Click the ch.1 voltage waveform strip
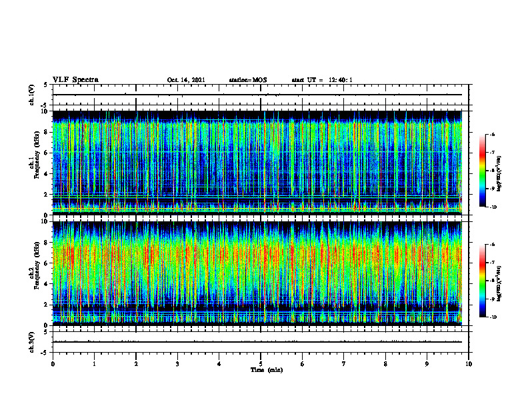The height and width of the screenshot is (408, 528). point(261,95)
